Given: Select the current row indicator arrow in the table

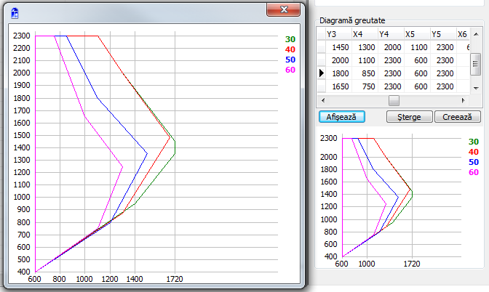Looking at the screenshot, I should [321, 73].
